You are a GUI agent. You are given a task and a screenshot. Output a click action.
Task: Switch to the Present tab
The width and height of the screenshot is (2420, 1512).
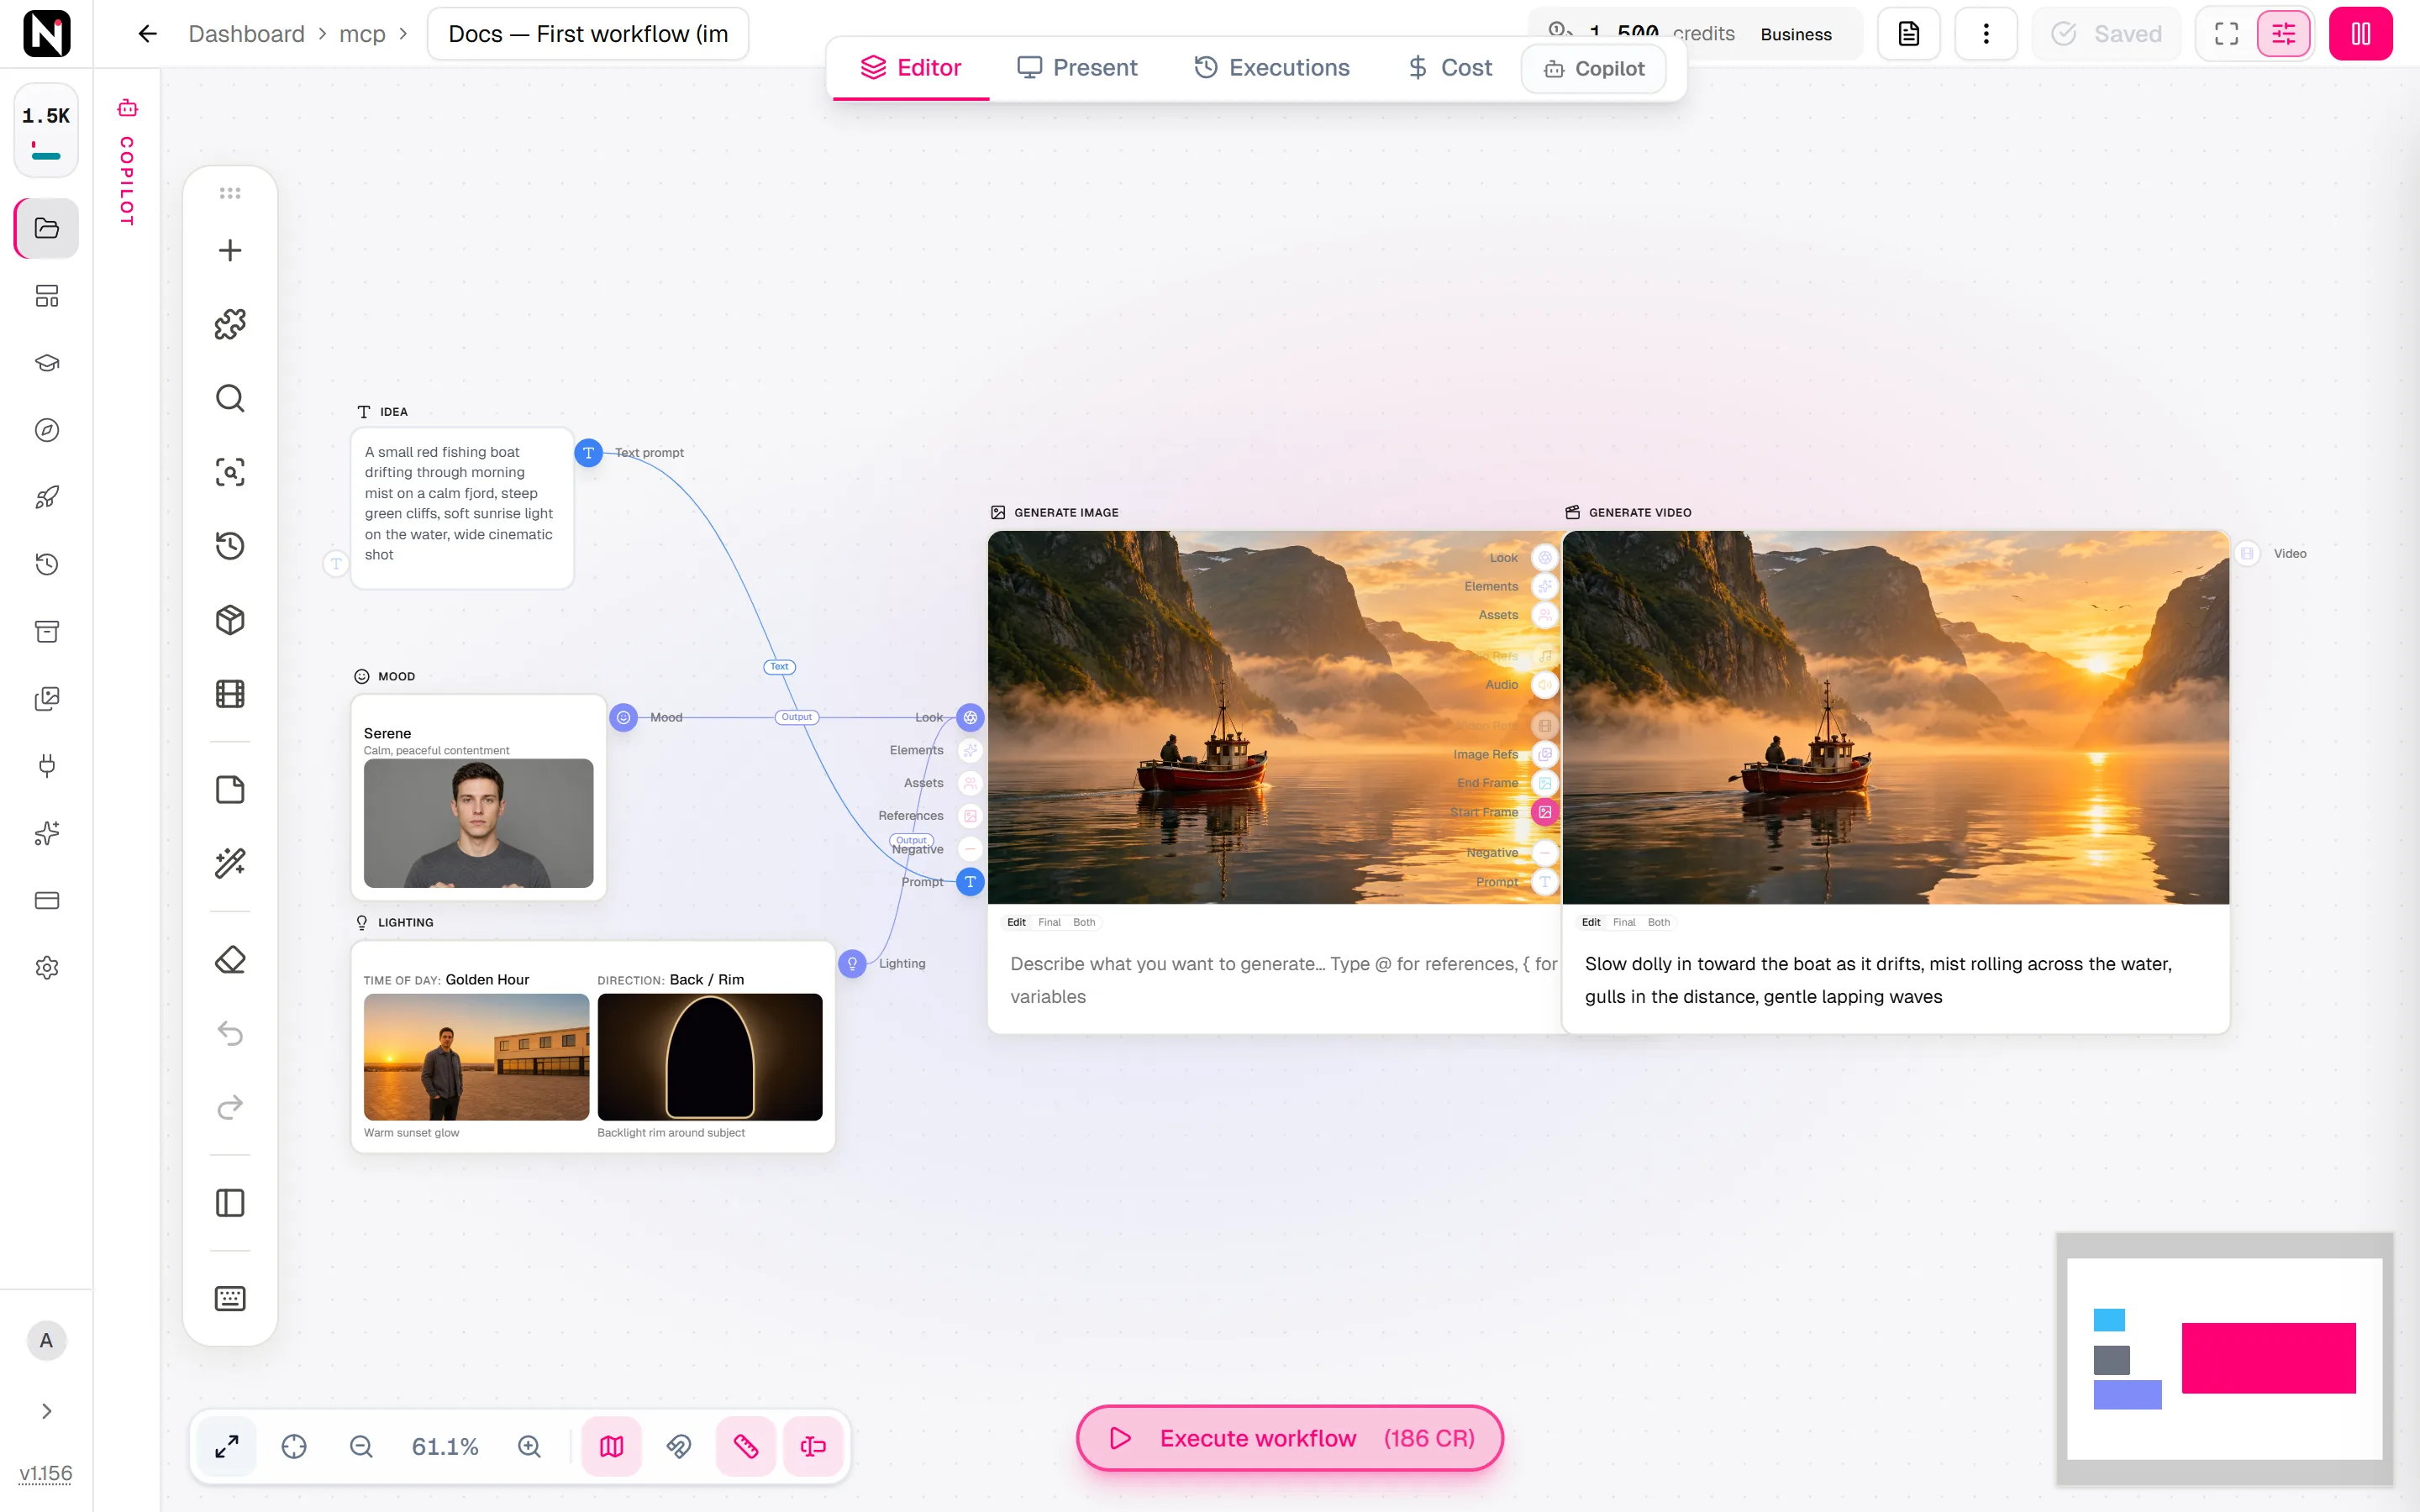click(1077, 67)
